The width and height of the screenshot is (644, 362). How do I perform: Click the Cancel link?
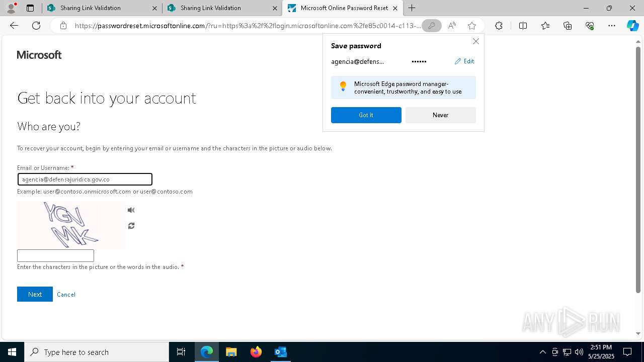[x=66, y=295]
